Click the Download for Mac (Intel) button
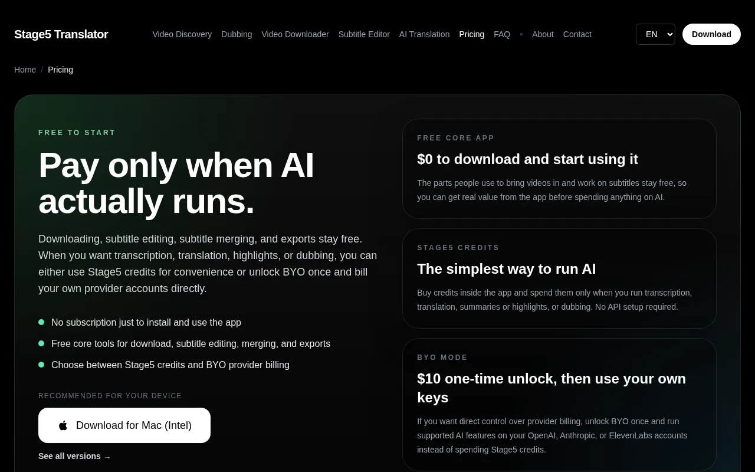This screenshot has height=472, width=755. [124, 425]
